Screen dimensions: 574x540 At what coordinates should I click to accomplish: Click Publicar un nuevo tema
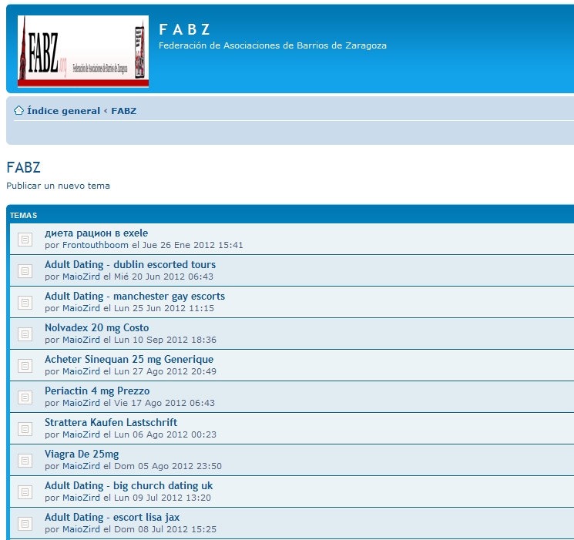tap(59, 186)
